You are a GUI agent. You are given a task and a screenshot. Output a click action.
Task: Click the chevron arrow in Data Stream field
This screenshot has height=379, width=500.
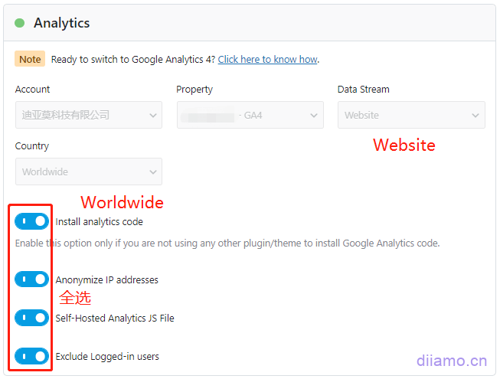coord(474,116)
